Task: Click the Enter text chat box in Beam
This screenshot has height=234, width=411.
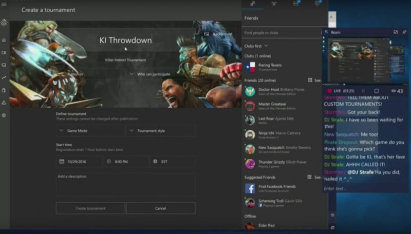Action: point(365,188)
